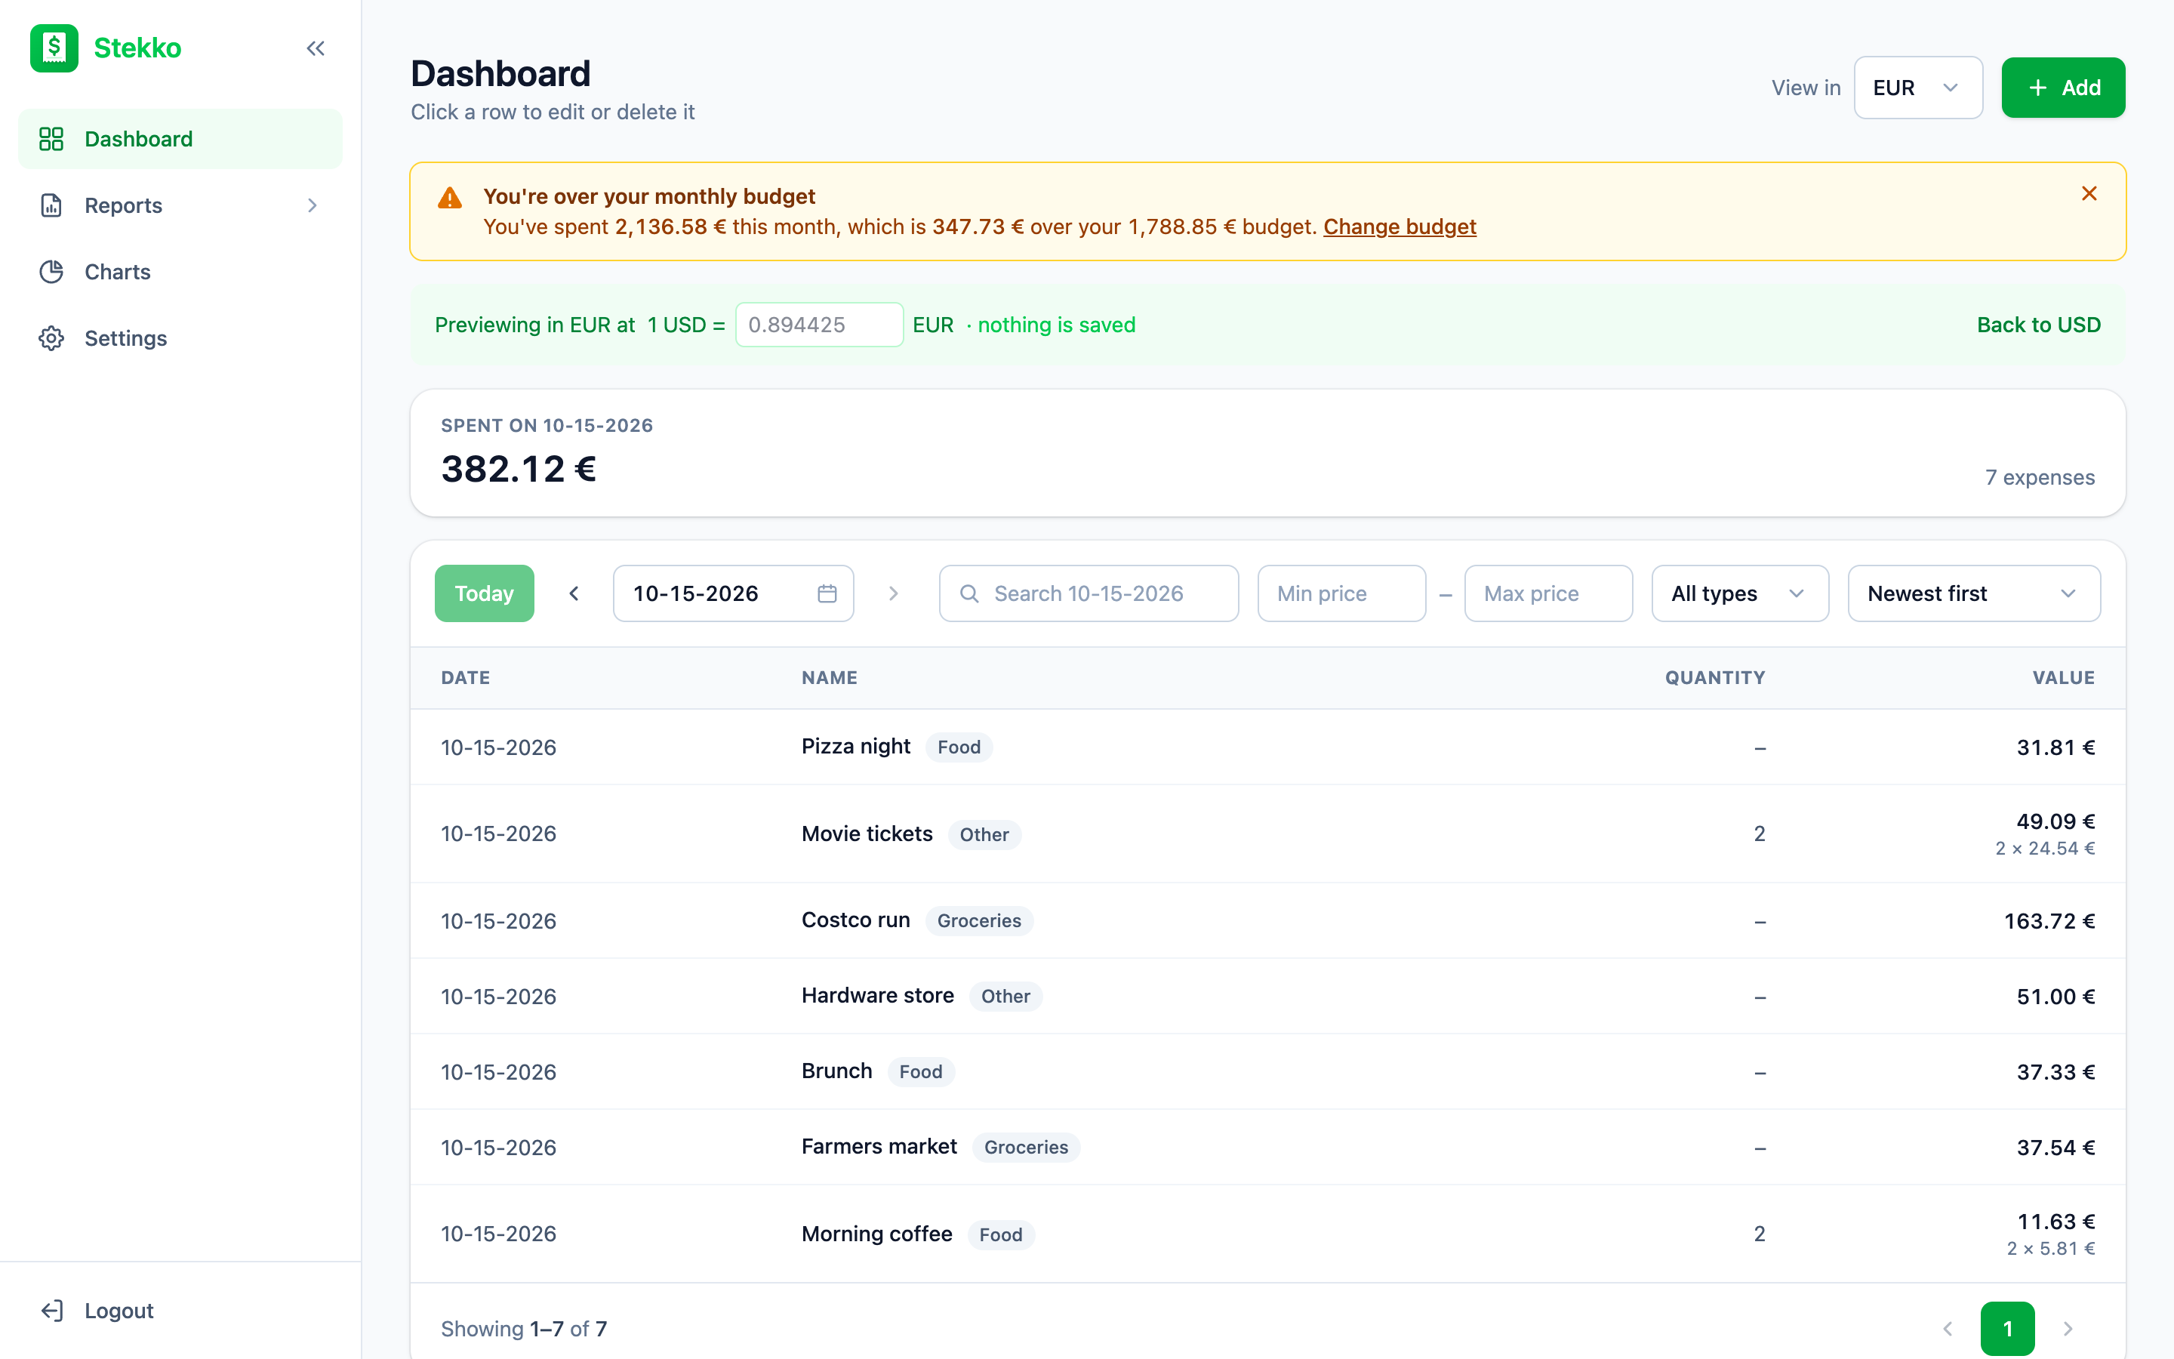Collapse the sidebar with double-chevron icon
Viewport: 2174px width, 1359px height.
click(x=316, y=48)
